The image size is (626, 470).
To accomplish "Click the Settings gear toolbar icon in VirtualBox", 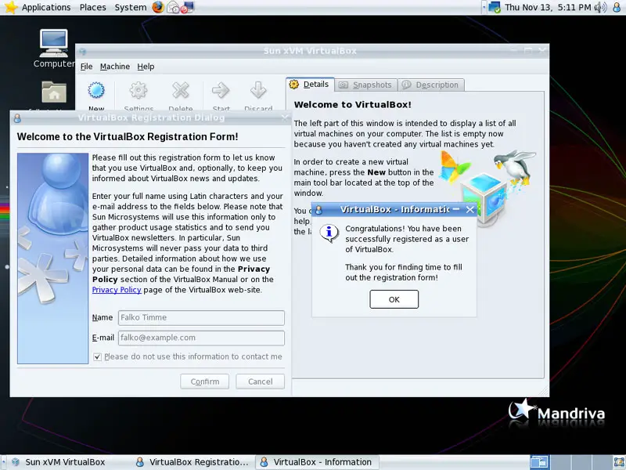I will click(x=139, y=91).
